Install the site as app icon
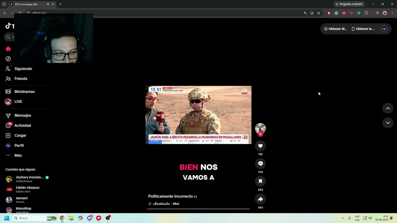The width and height of the screenshot is (397, 223). click(312, 13)
